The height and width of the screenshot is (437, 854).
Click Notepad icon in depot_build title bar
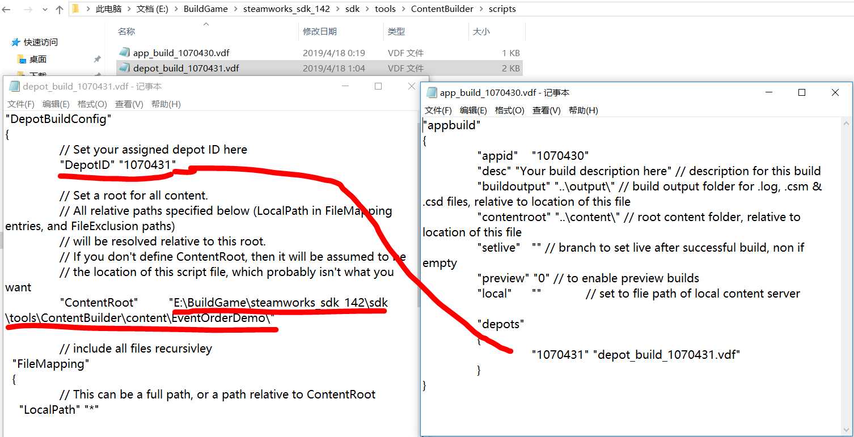(x=14, y=86)
